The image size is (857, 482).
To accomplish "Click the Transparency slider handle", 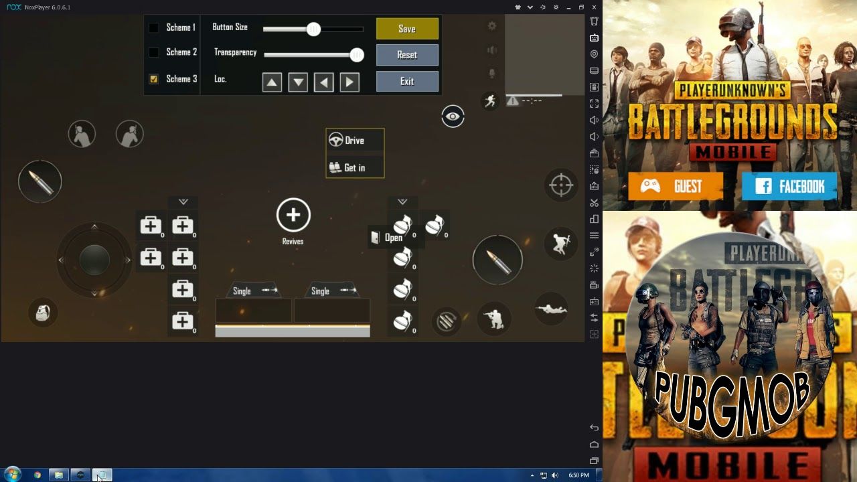I will click(357, 55).
